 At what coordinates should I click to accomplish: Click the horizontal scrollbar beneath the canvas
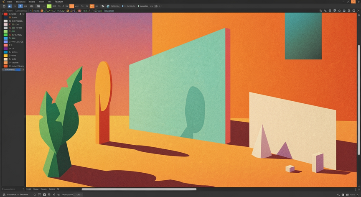(x=139, y=189)
